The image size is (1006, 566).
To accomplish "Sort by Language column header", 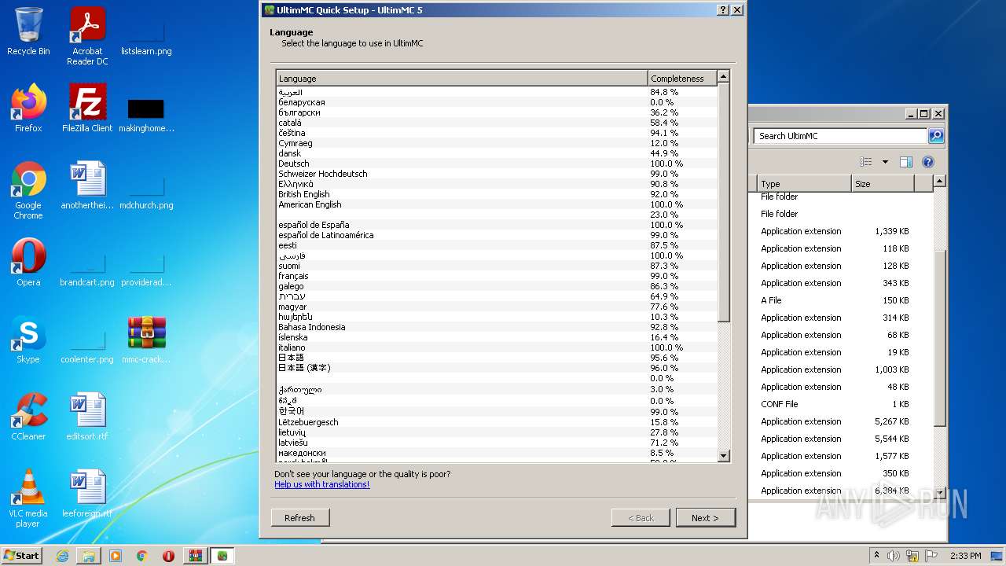I will [461, 78].
